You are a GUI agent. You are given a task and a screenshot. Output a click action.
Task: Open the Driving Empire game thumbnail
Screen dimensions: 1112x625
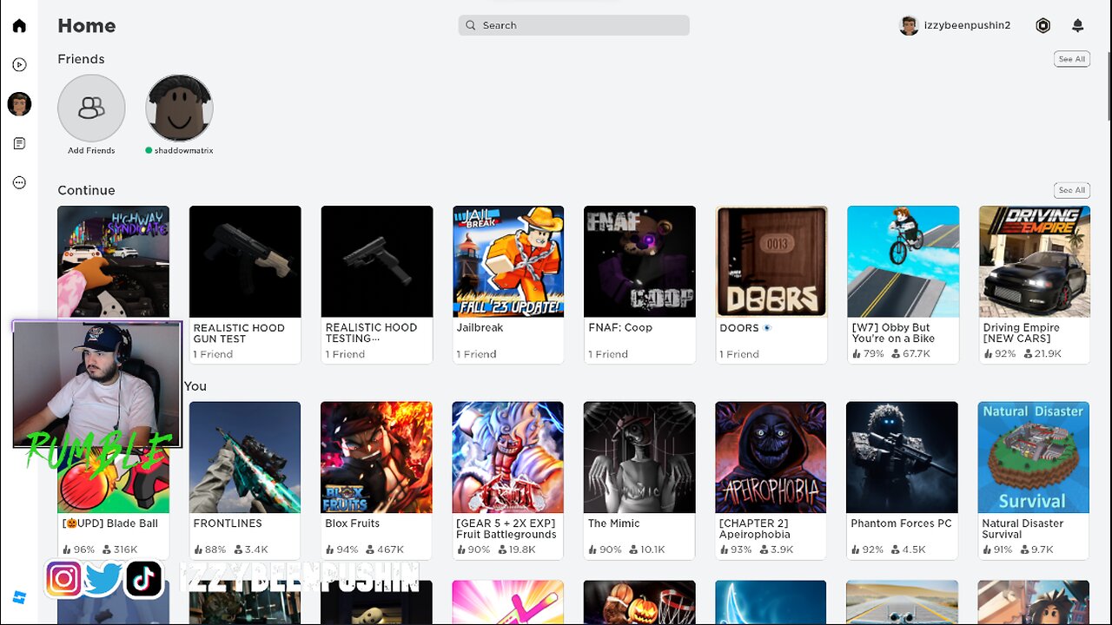1034,261
